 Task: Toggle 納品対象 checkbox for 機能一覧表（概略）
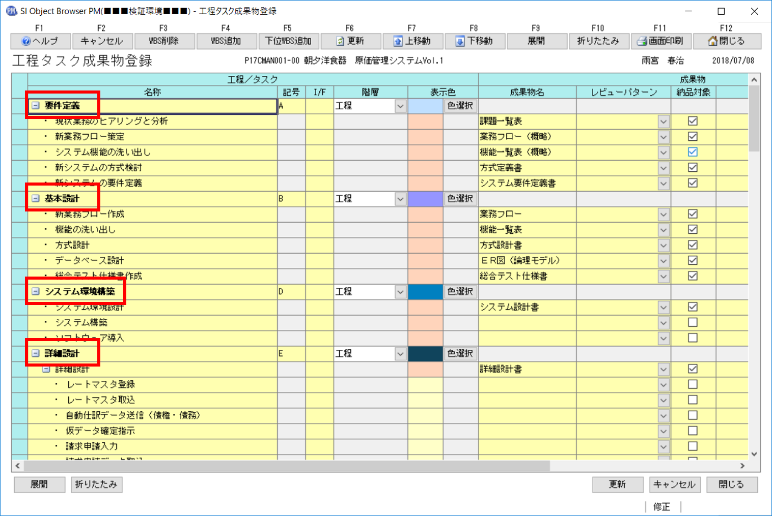click(693, 152)
